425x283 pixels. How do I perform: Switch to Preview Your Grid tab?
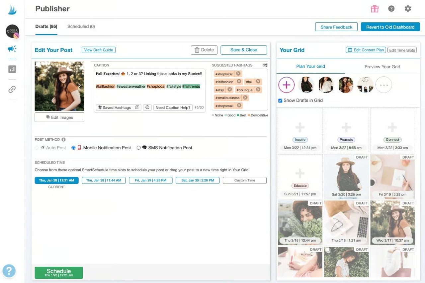click(382, 67)
